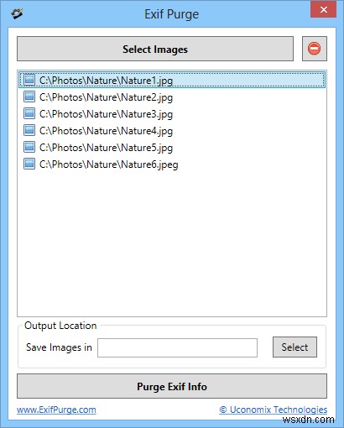Choose output folder with Select button

[294, 347]
